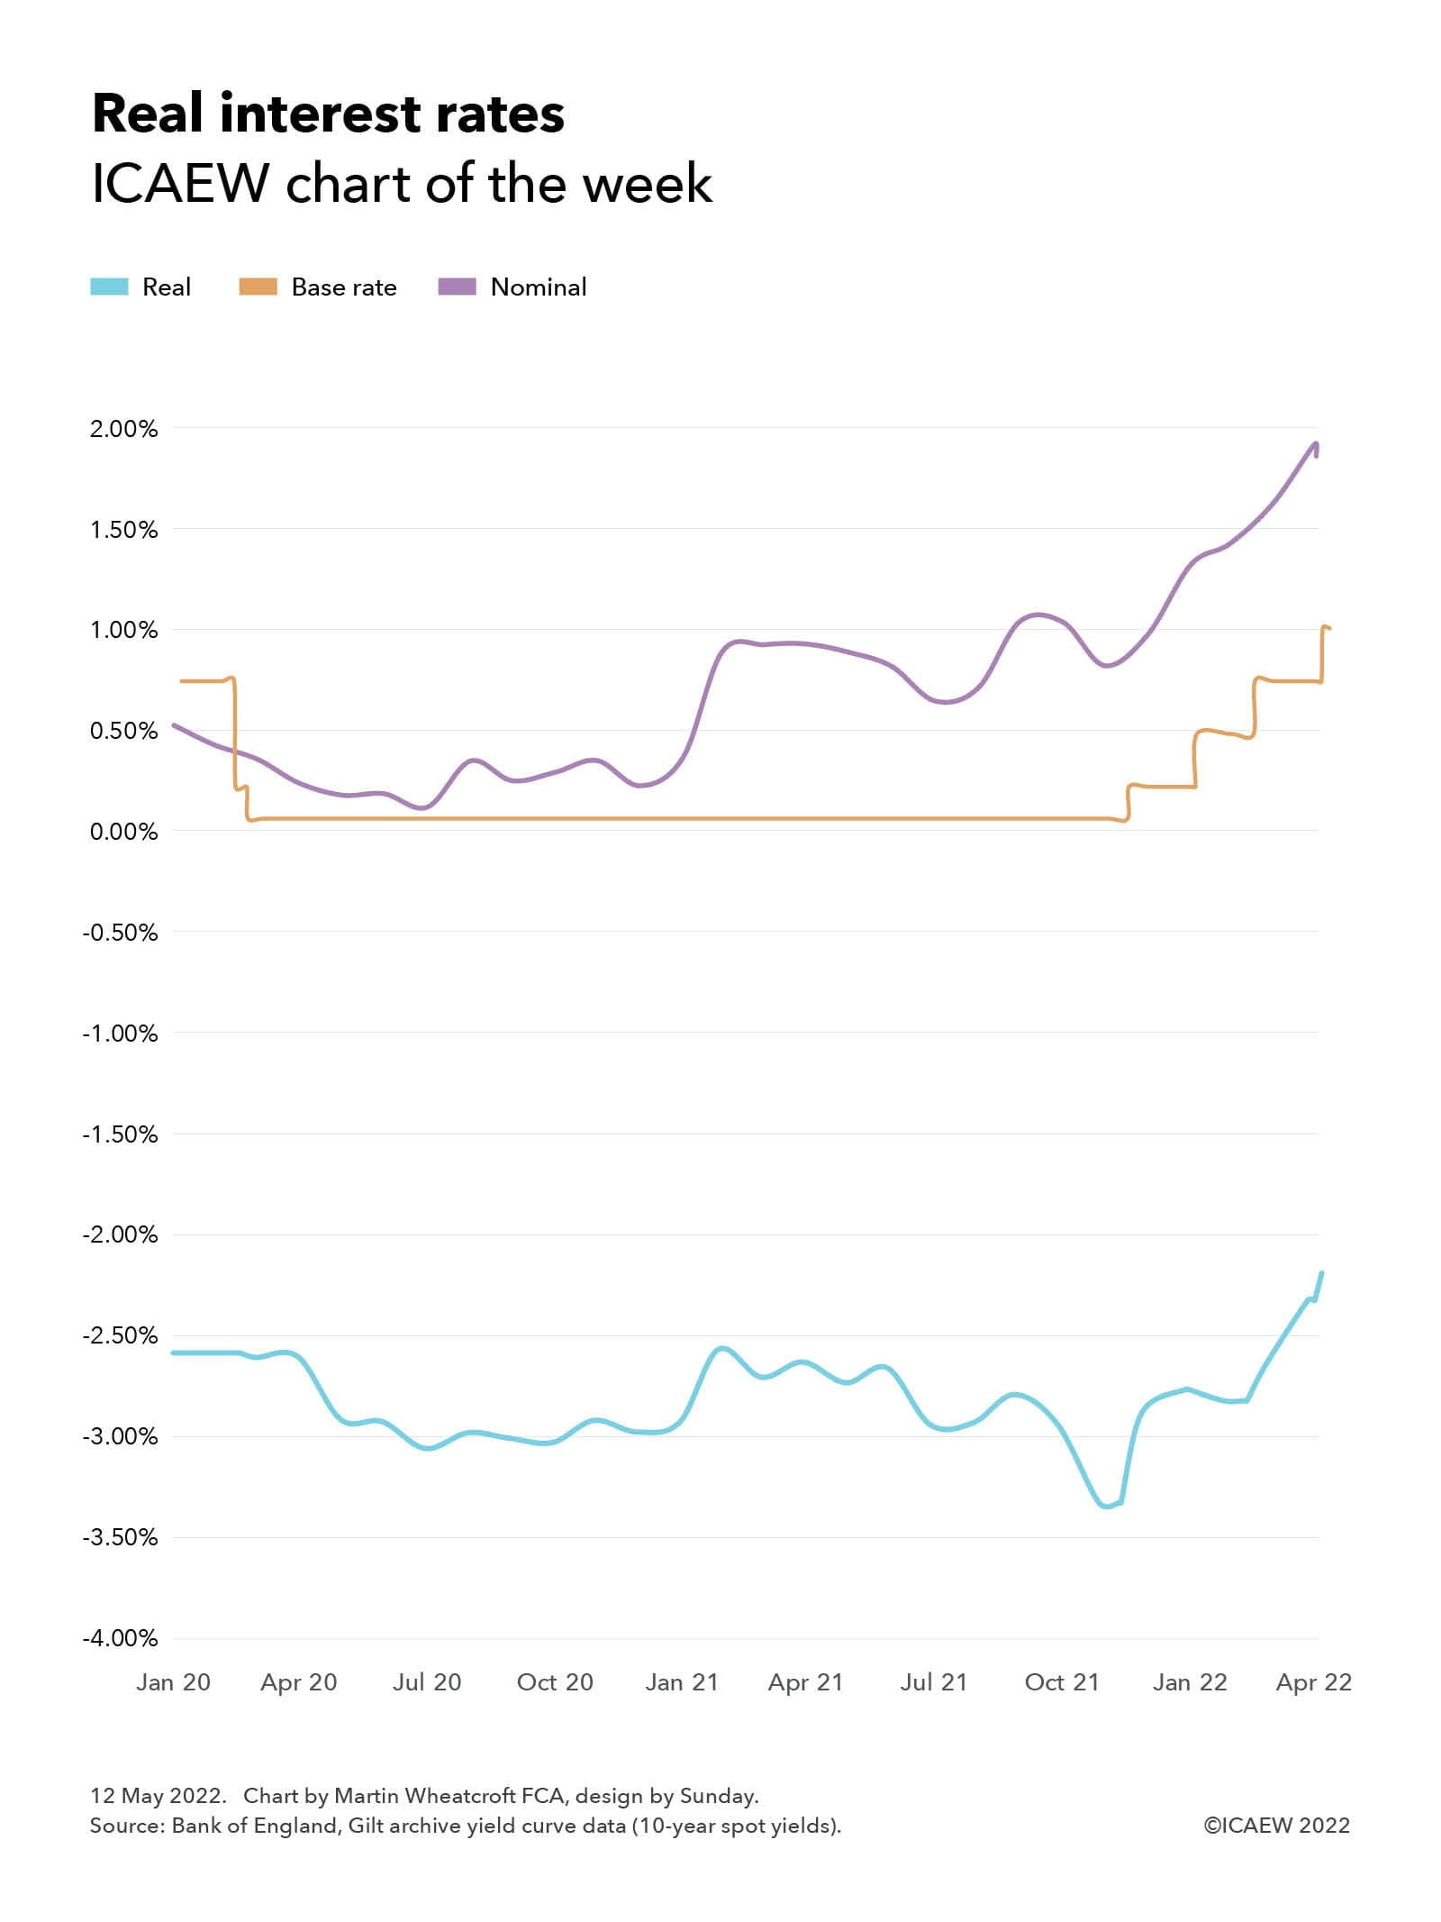Click the 2.00% y-axis label
Screen dimensions: 1441x1922
[123, 429]
